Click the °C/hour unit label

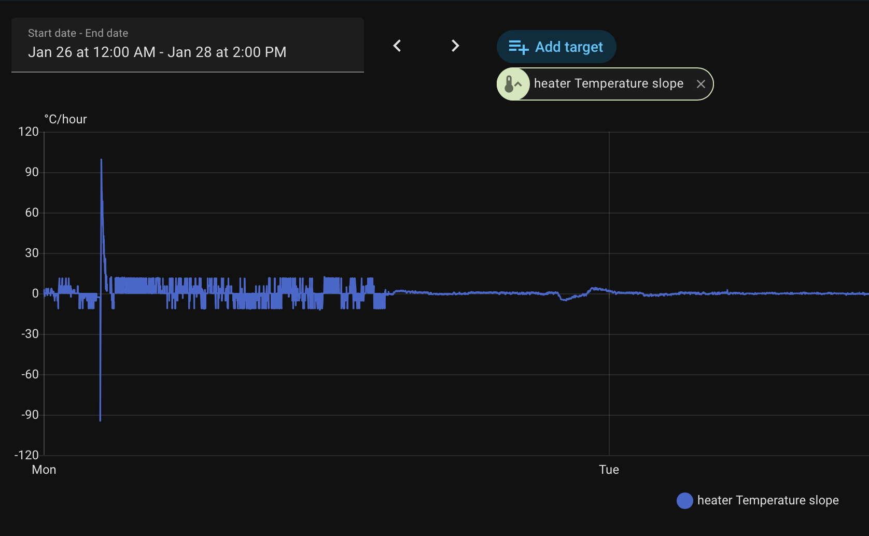tap(66, 119)
